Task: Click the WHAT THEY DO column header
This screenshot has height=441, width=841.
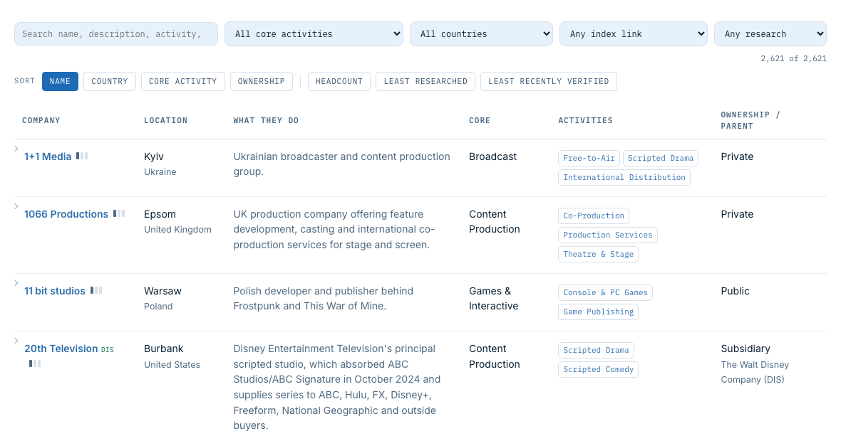Action: click(x=266, y=120)
